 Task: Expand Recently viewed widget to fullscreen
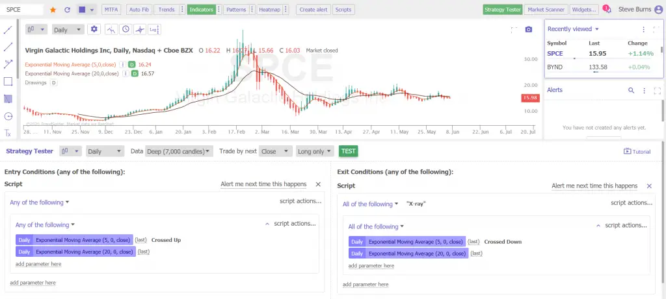click(657, 29)
